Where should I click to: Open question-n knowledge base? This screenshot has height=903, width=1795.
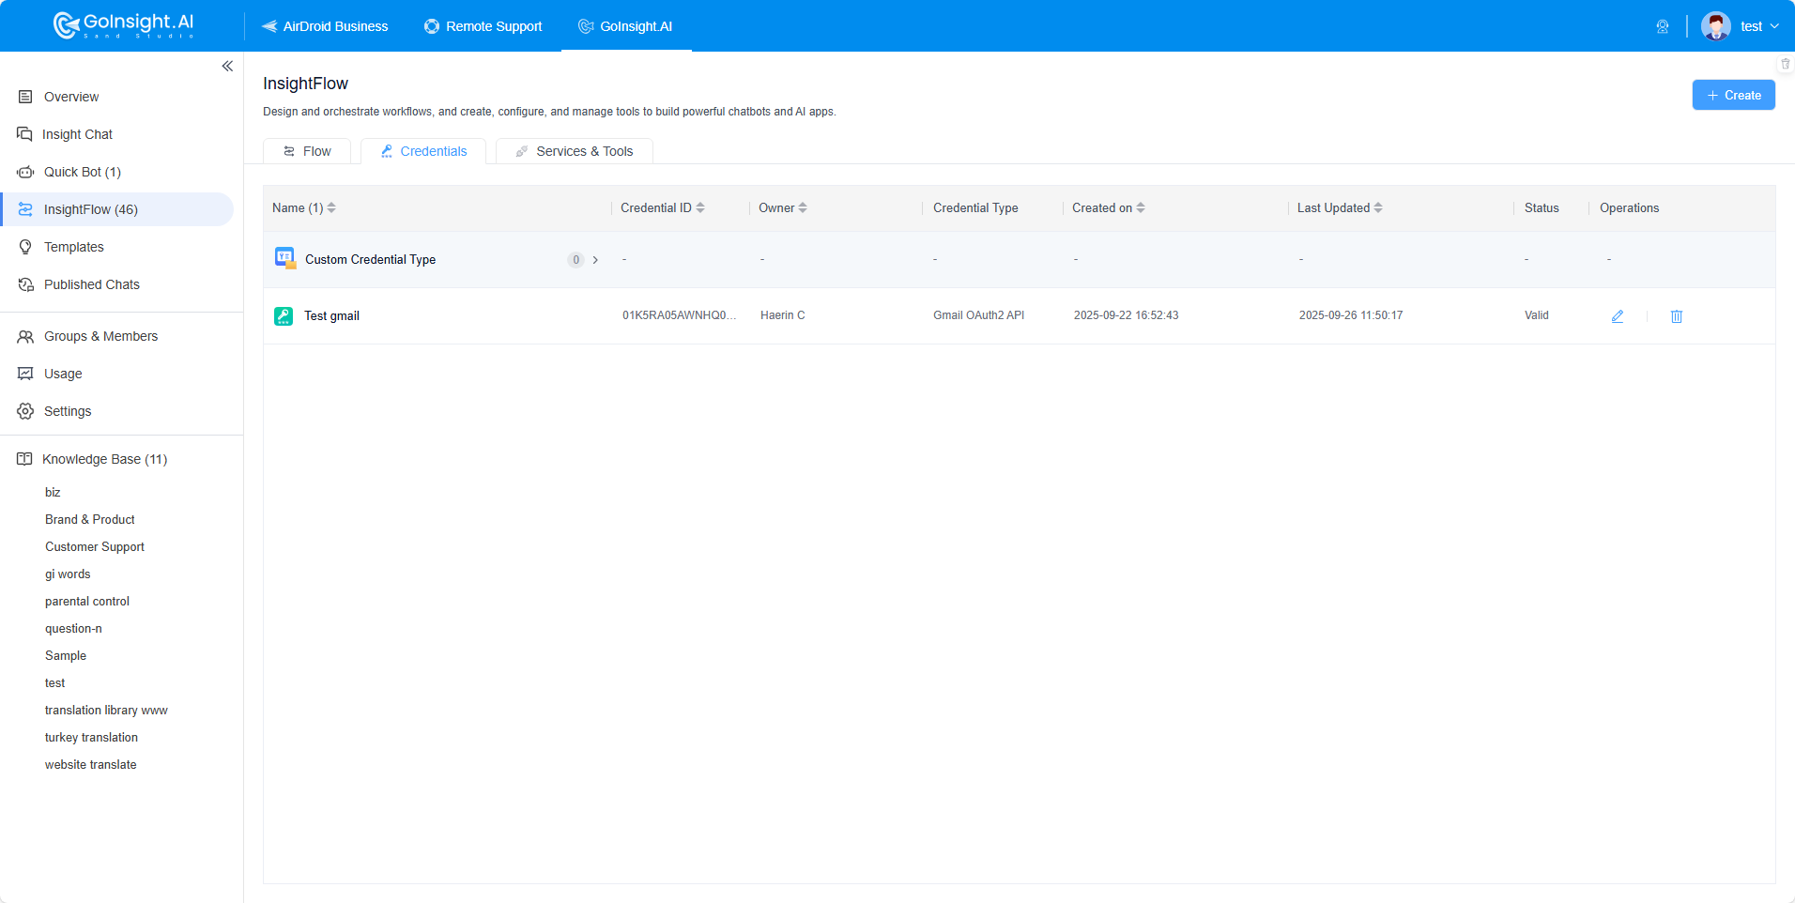pos(73,628)
